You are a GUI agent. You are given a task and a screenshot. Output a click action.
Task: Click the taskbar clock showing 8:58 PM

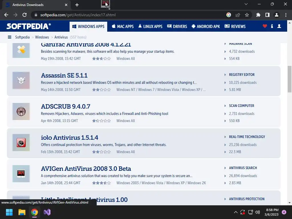click(x=272, y=212)
